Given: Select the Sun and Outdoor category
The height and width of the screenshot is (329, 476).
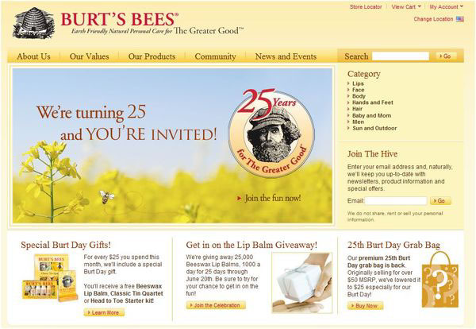Looking at the screenshot, I should tap(374, 128).
